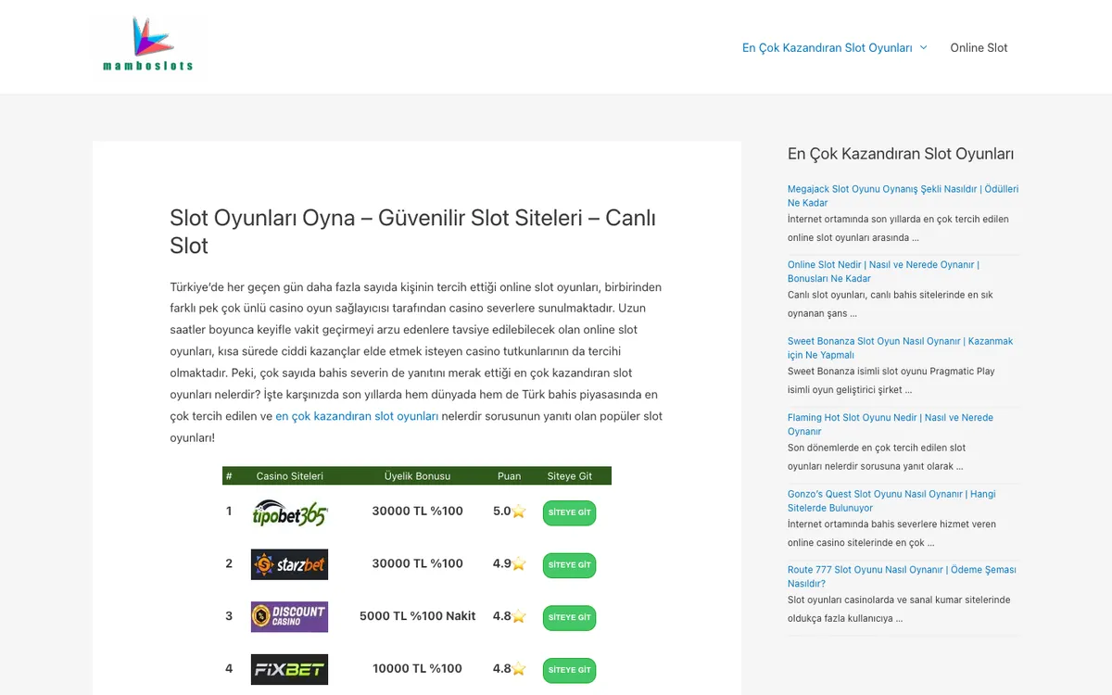Open the Online Slot menu item
The height and width of the screenshot is (695, 1112).
(979, 47)
